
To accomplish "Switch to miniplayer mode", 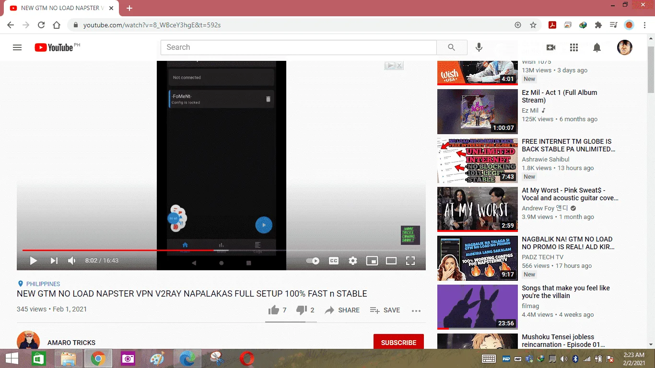I will (x=372, y=261).
